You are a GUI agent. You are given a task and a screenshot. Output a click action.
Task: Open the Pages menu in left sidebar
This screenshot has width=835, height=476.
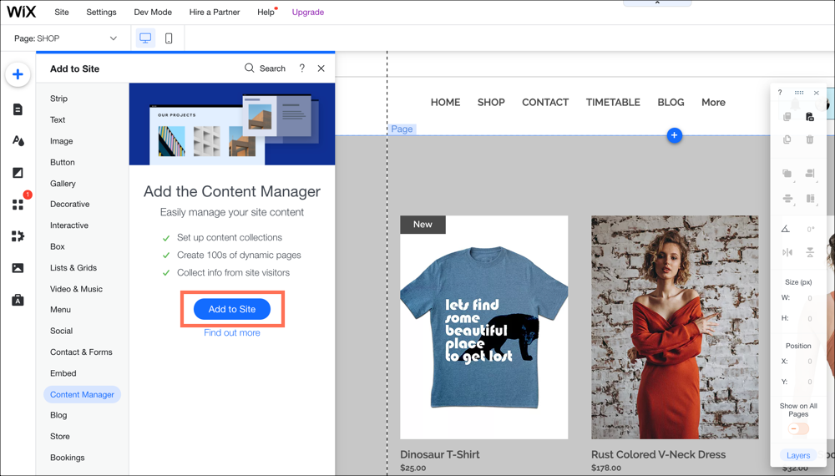pyautogui.click(x=18, y=109)
